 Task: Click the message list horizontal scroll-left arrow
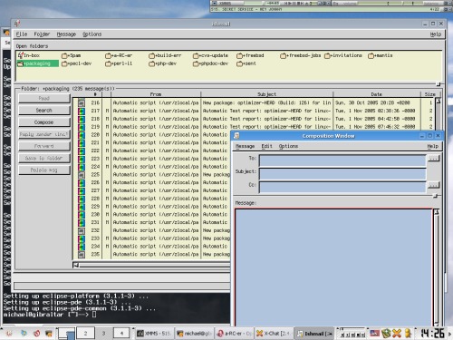pos(76,265)
